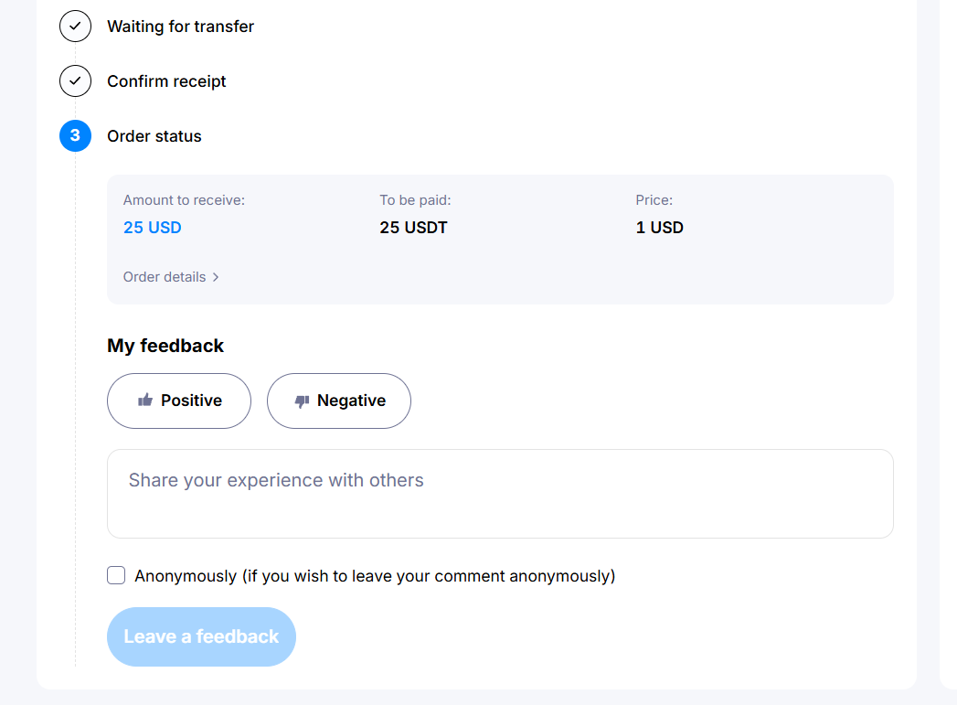Click the thumbs-down icon in Negative button
Image resolution: width=957 pixels, height=705 pixels.
point(303,401)
